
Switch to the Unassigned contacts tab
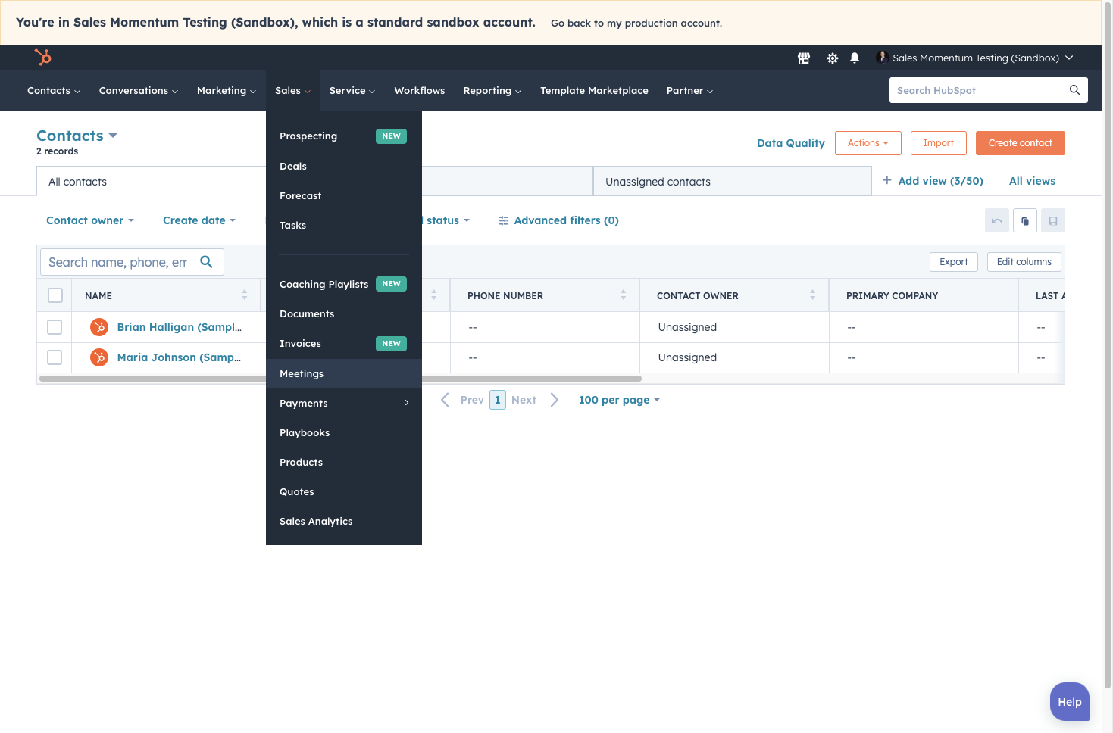click(733, 182)
